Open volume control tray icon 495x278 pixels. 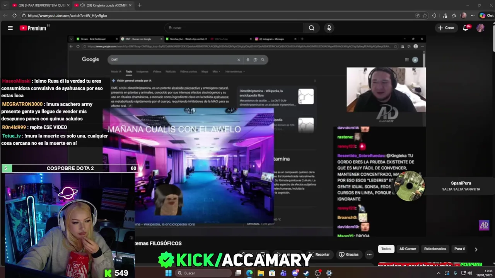470,273
